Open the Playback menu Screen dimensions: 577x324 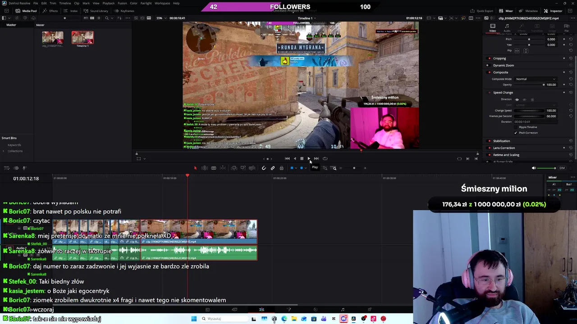pyautogui.click(x=109, y=3)
